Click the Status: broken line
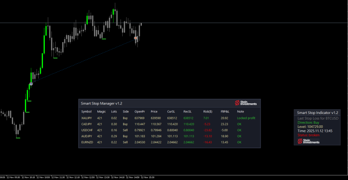 click(x=308, y=135)
